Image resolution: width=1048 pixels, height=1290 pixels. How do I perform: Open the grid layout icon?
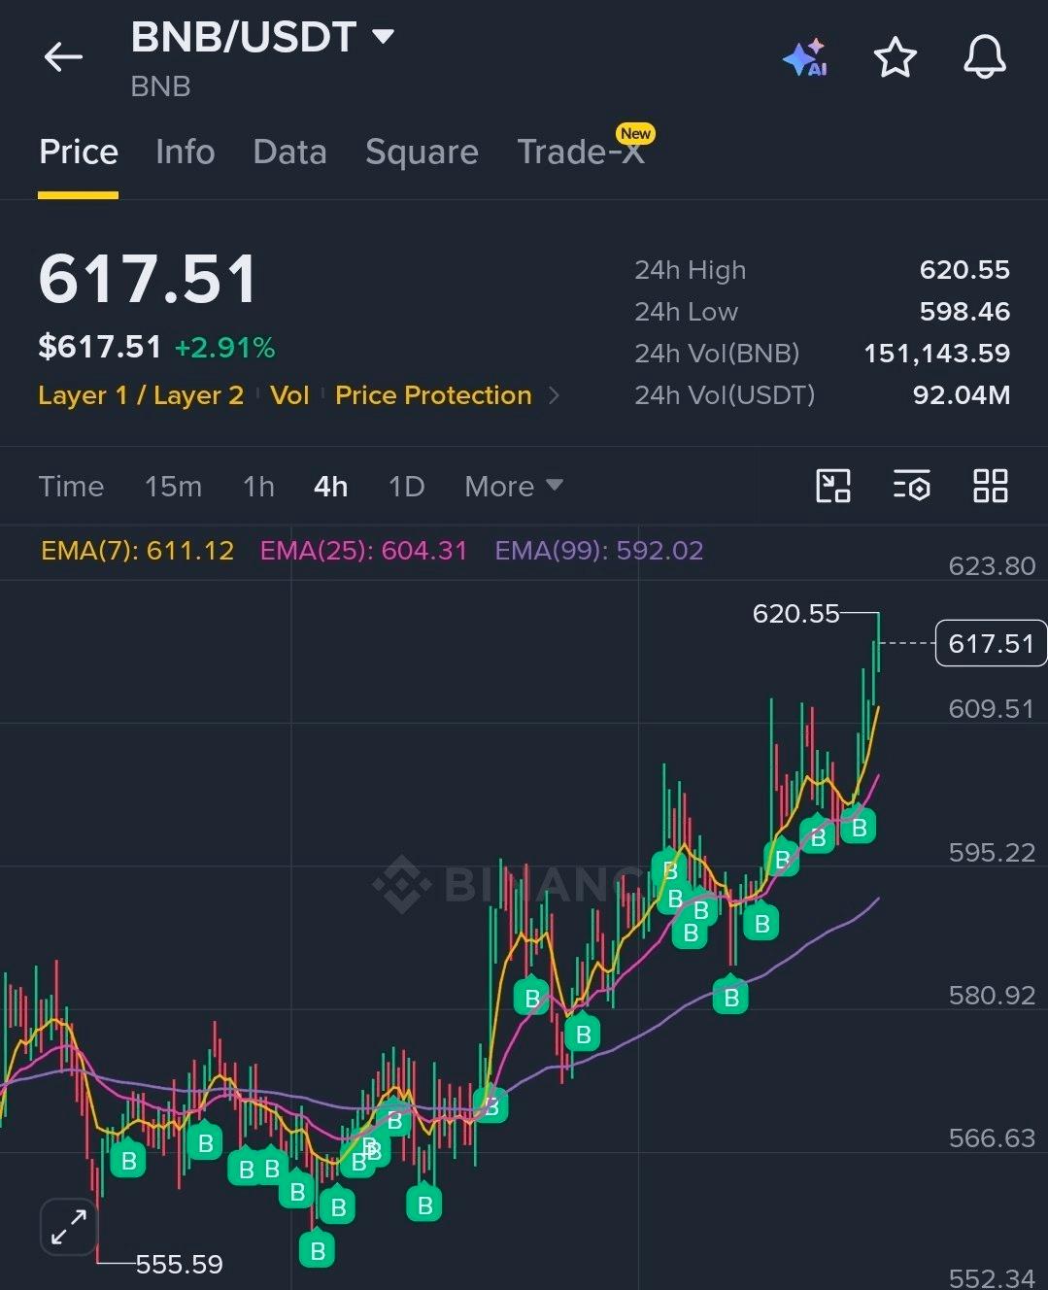[x=990, y=485]
